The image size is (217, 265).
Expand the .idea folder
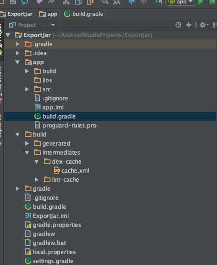click(17, 53)
